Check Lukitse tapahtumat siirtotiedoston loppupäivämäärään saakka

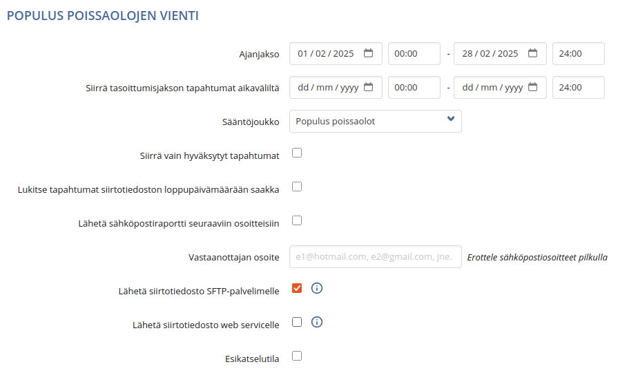point(297,187)
